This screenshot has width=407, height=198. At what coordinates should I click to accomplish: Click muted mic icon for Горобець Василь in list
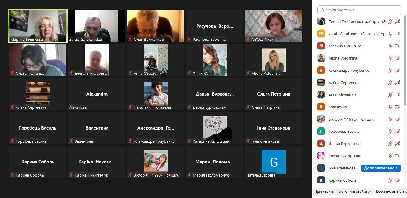point(390,131)
